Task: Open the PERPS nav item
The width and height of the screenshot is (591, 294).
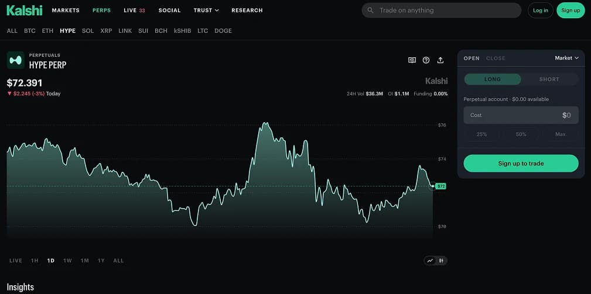Action: 102,11
